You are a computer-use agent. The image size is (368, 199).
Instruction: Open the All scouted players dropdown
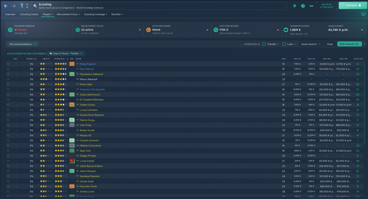click(x=23, y=44)
